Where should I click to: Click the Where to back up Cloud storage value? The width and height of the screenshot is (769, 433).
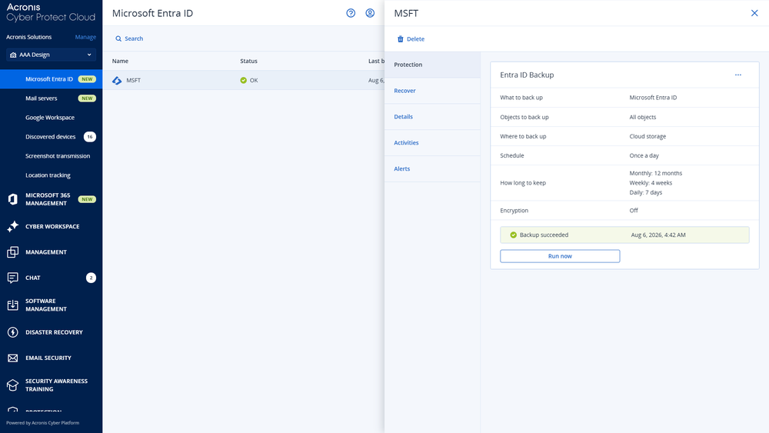tap(647, 136)
